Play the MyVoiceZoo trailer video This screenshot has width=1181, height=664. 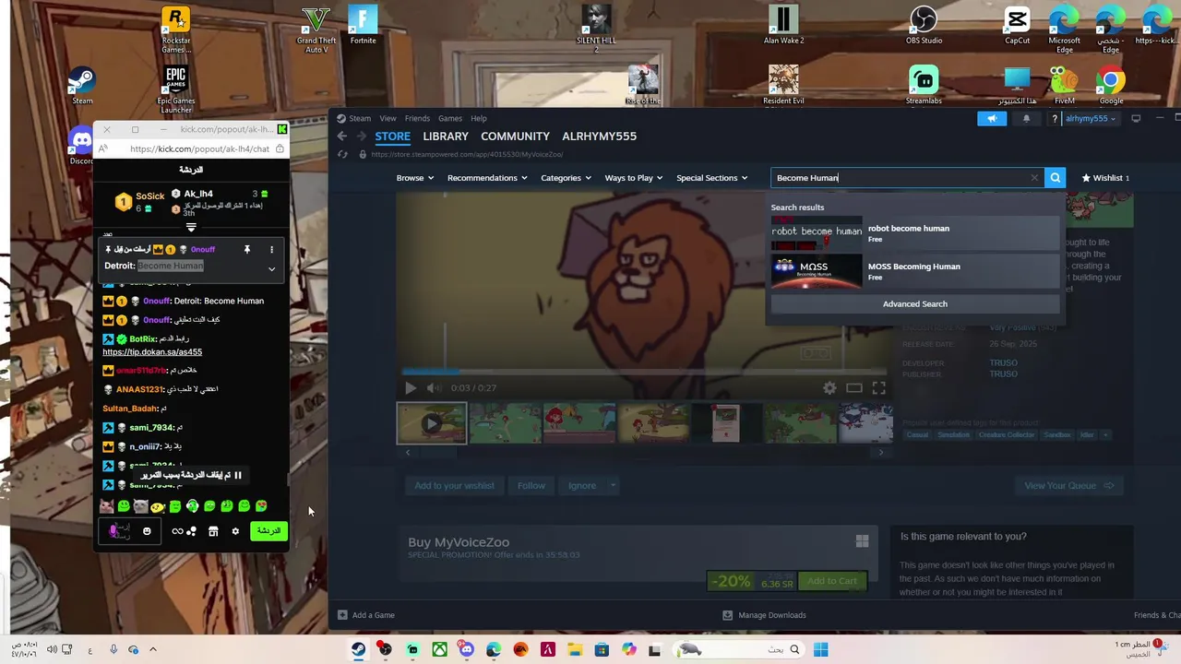tap(411, 388)
